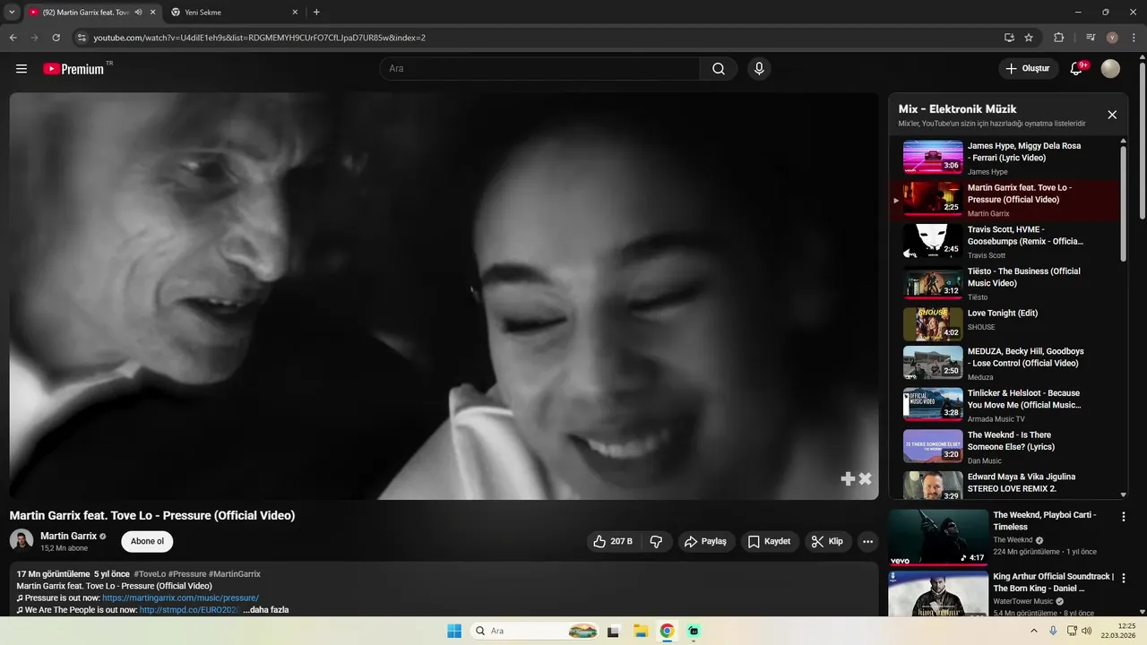Go back in browser history

(13, 38)
